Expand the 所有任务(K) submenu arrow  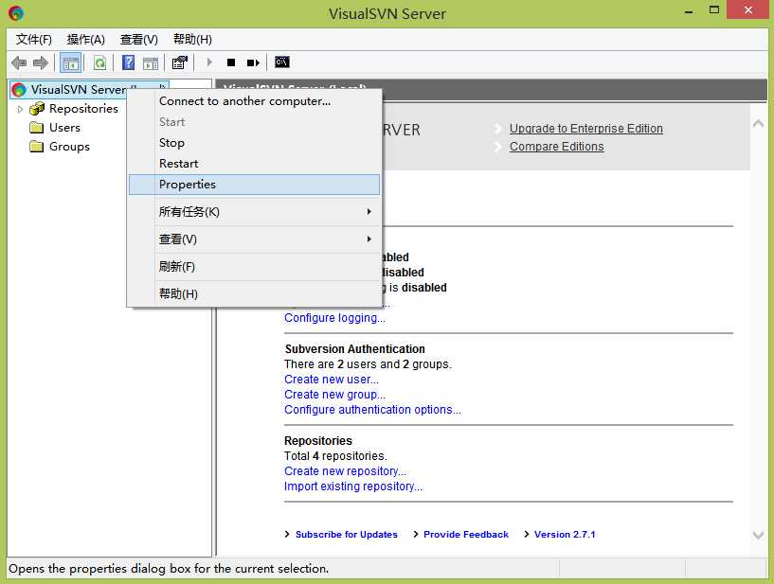(x=369, y=212)
